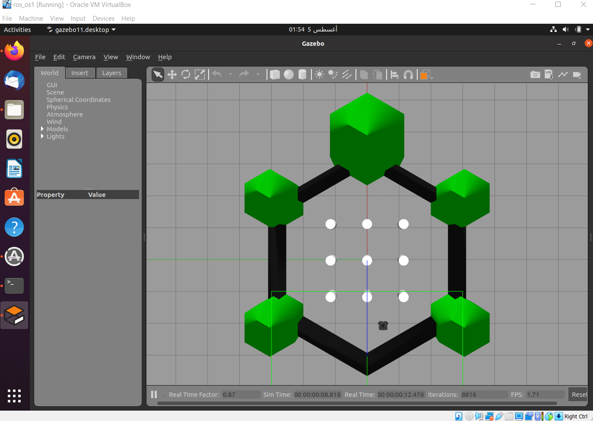Expand the Lights tree item
593x421 pixels.
42,136
